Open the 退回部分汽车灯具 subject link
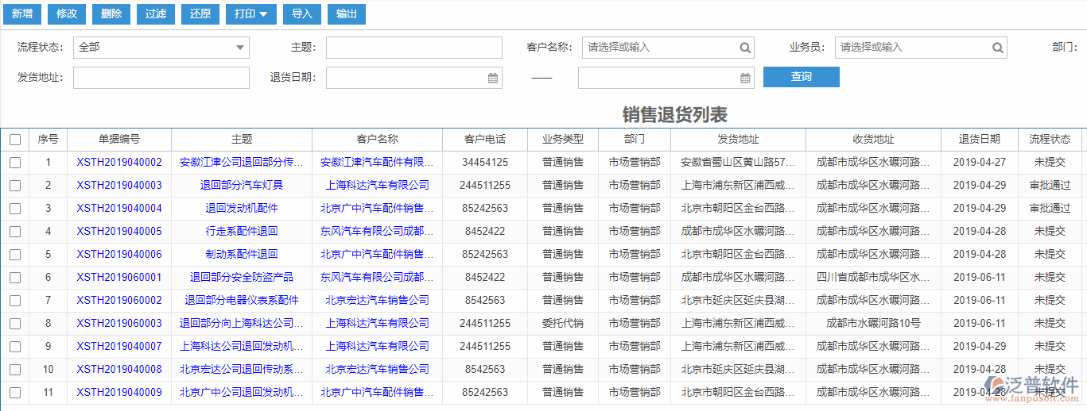 242,186
